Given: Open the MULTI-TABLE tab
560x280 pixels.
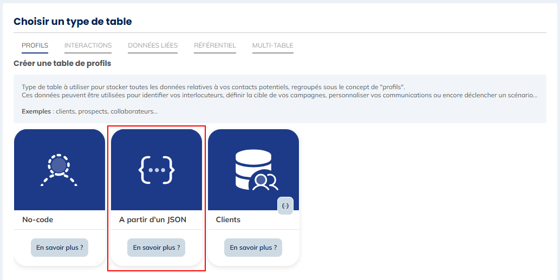Looking at the screenshot, I should pyautogui.click(x=272, y=45).
